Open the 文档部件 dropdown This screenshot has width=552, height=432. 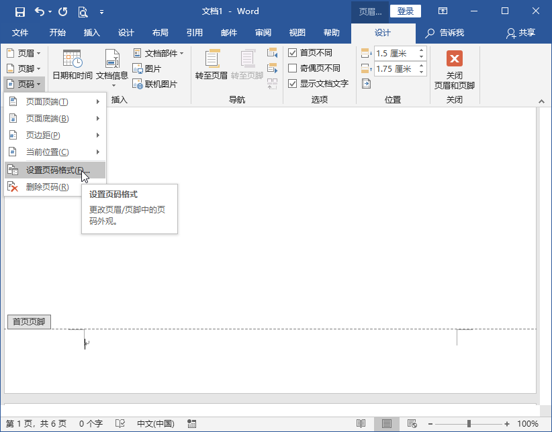158,53
